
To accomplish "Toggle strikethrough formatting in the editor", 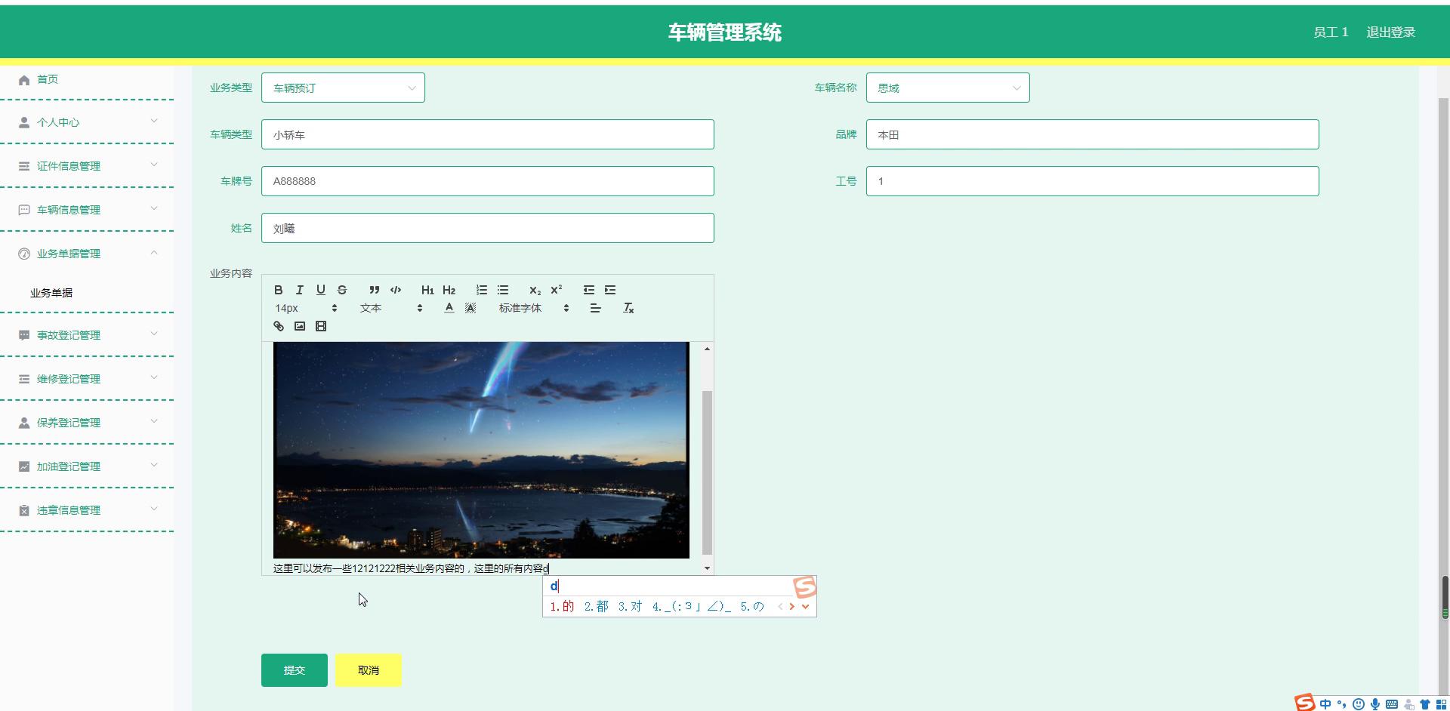I will (342, 290).
